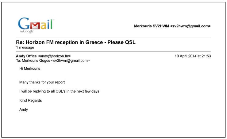Click the andy@horizon.fm sender address
The height and width of the screenshot is (139, 227).
click(54, 56)
